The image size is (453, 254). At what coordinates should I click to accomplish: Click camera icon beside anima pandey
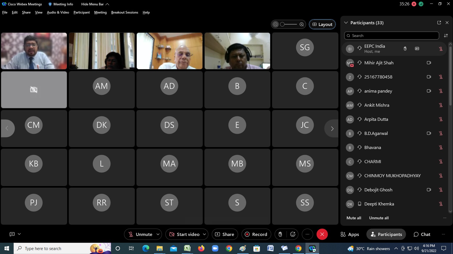click(429, 91)
